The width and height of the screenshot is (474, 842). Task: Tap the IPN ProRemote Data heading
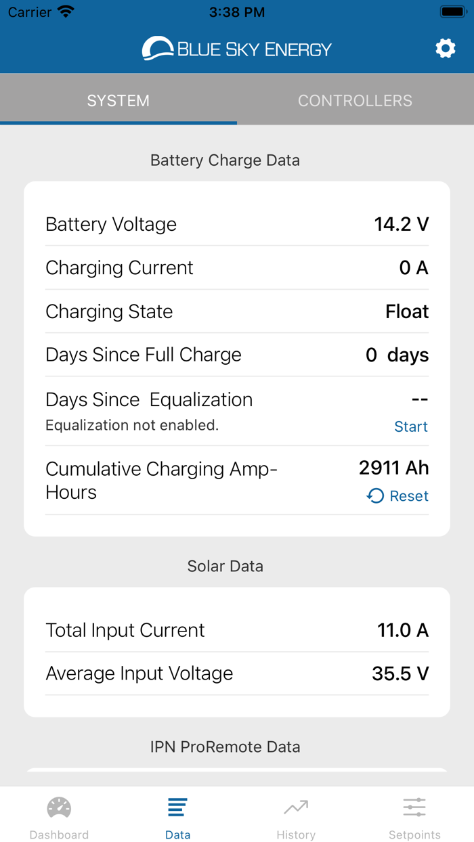click(225, 747)
